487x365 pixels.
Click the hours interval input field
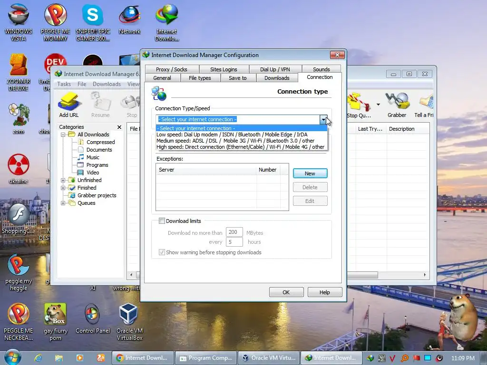coord(234,242)
